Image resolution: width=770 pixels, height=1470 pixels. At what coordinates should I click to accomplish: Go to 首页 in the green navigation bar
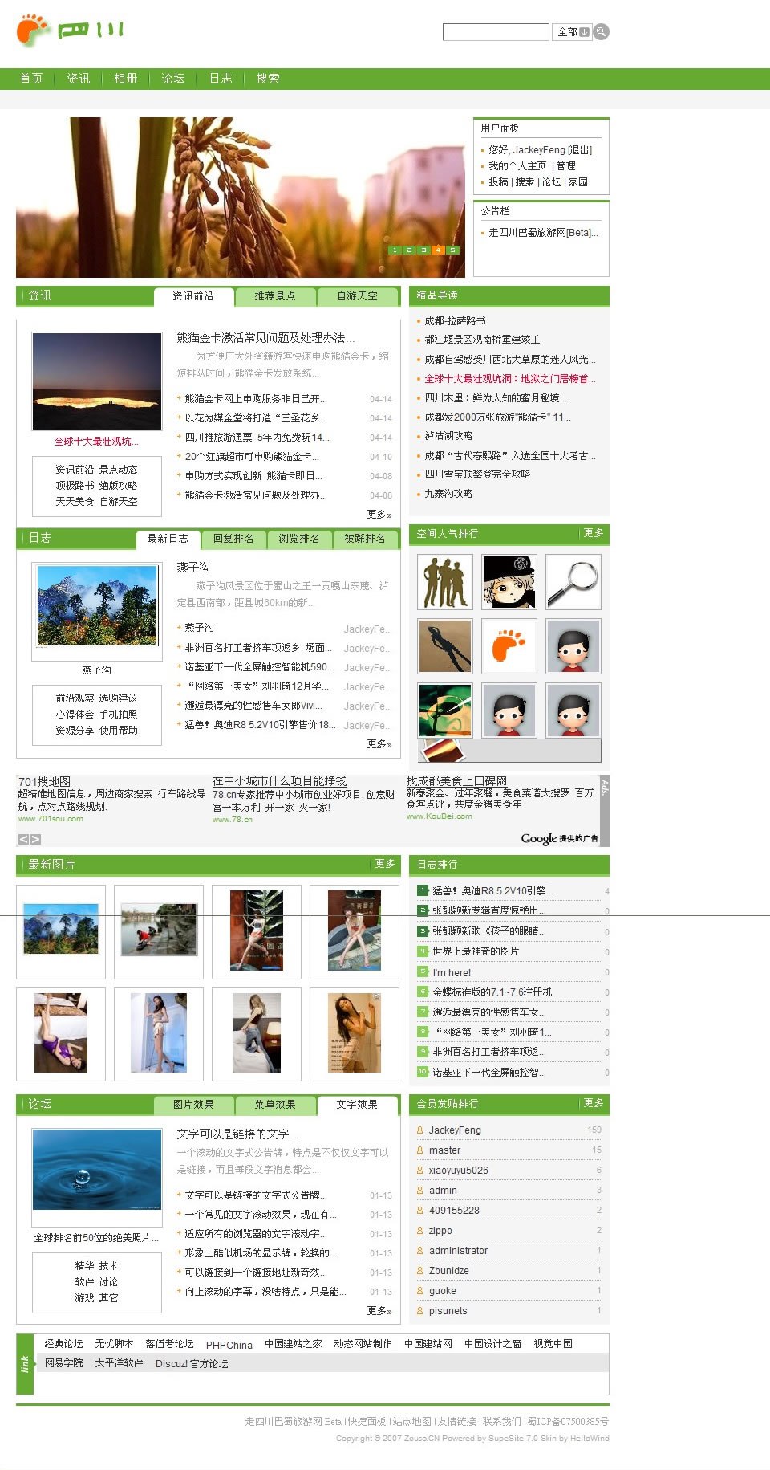point(31,79)
